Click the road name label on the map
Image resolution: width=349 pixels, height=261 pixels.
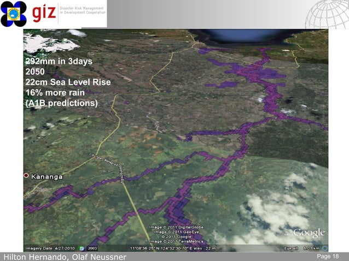pyautogui.click(x=107, y=168)
